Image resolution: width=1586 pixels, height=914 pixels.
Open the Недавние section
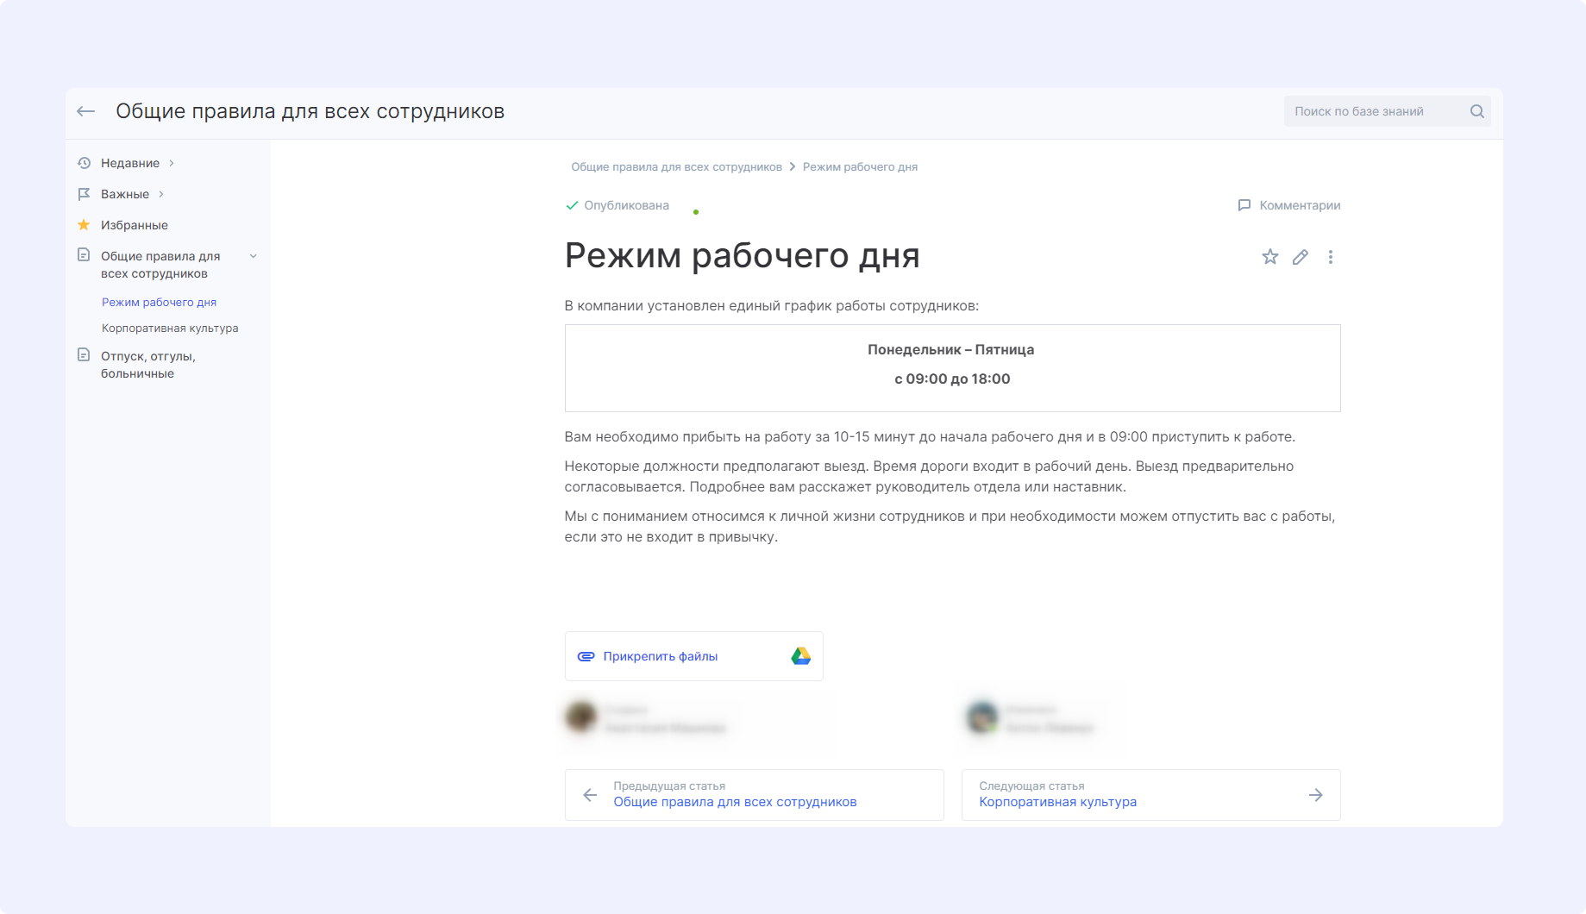click(x=130, y=163)
